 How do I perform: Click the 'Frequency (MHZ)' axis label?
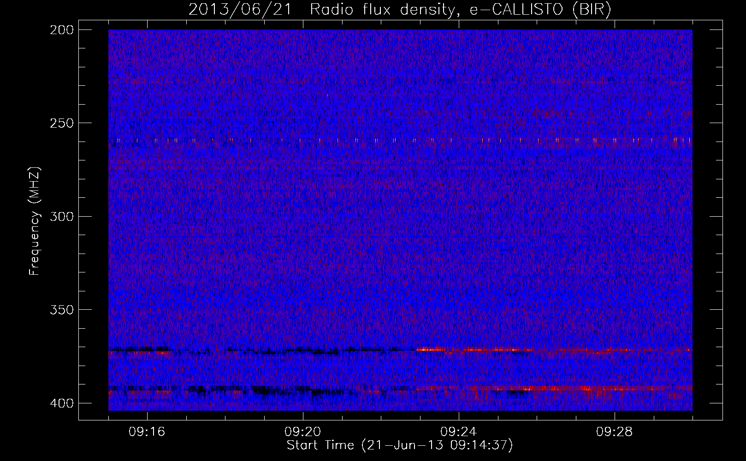tap(35, 221)
